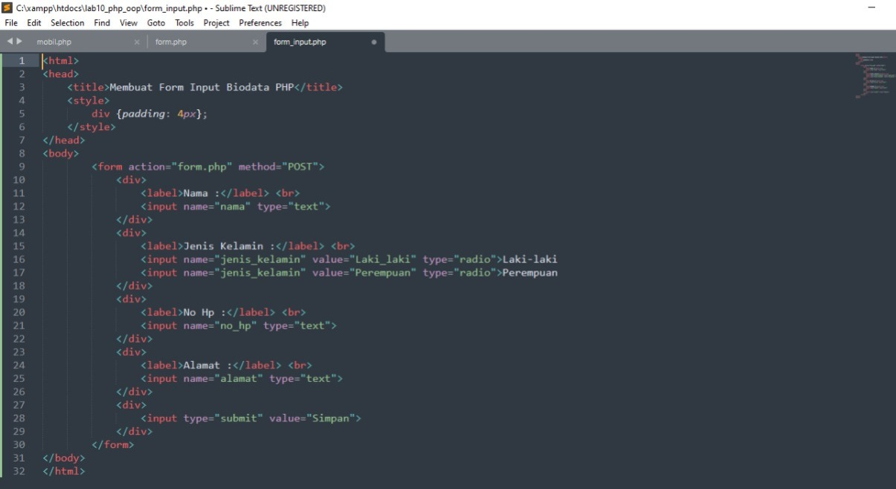Click line number 16 in the gutter
The width and height of the screenshot is (896, 489).
[19, 259]
